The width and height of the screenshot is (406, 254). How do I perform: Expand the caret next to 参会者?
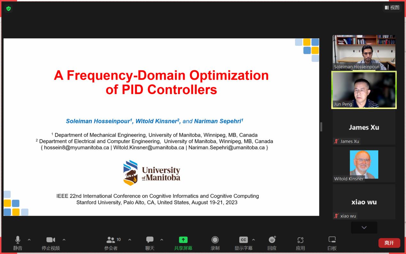pos(130,240)
